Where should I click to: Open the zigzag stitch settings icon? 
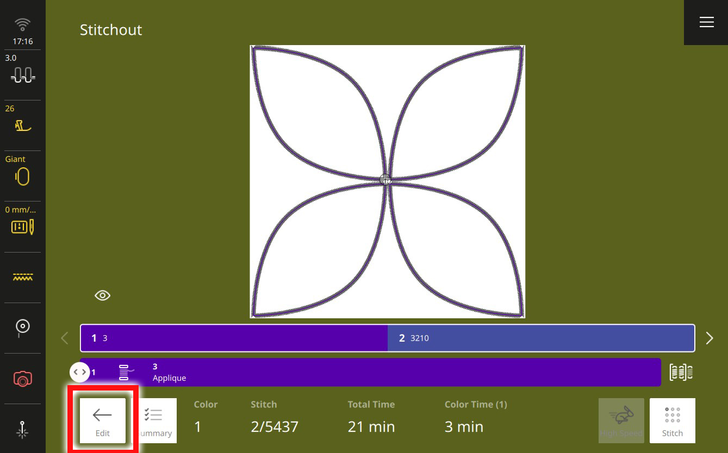22,277
